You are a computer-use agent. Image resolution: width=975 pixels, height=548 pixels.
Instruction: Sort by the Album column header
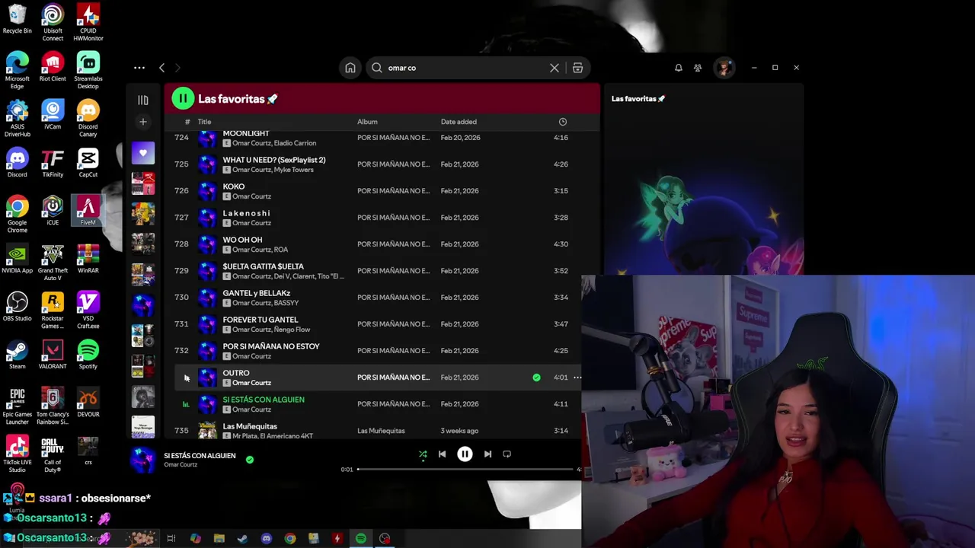pos(367,122)
